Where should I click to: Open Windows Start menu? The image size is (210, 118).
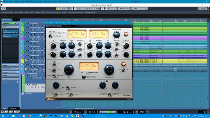point(2,116)
